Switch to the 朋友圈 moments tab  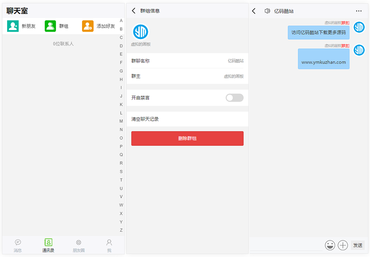[78, 246]
